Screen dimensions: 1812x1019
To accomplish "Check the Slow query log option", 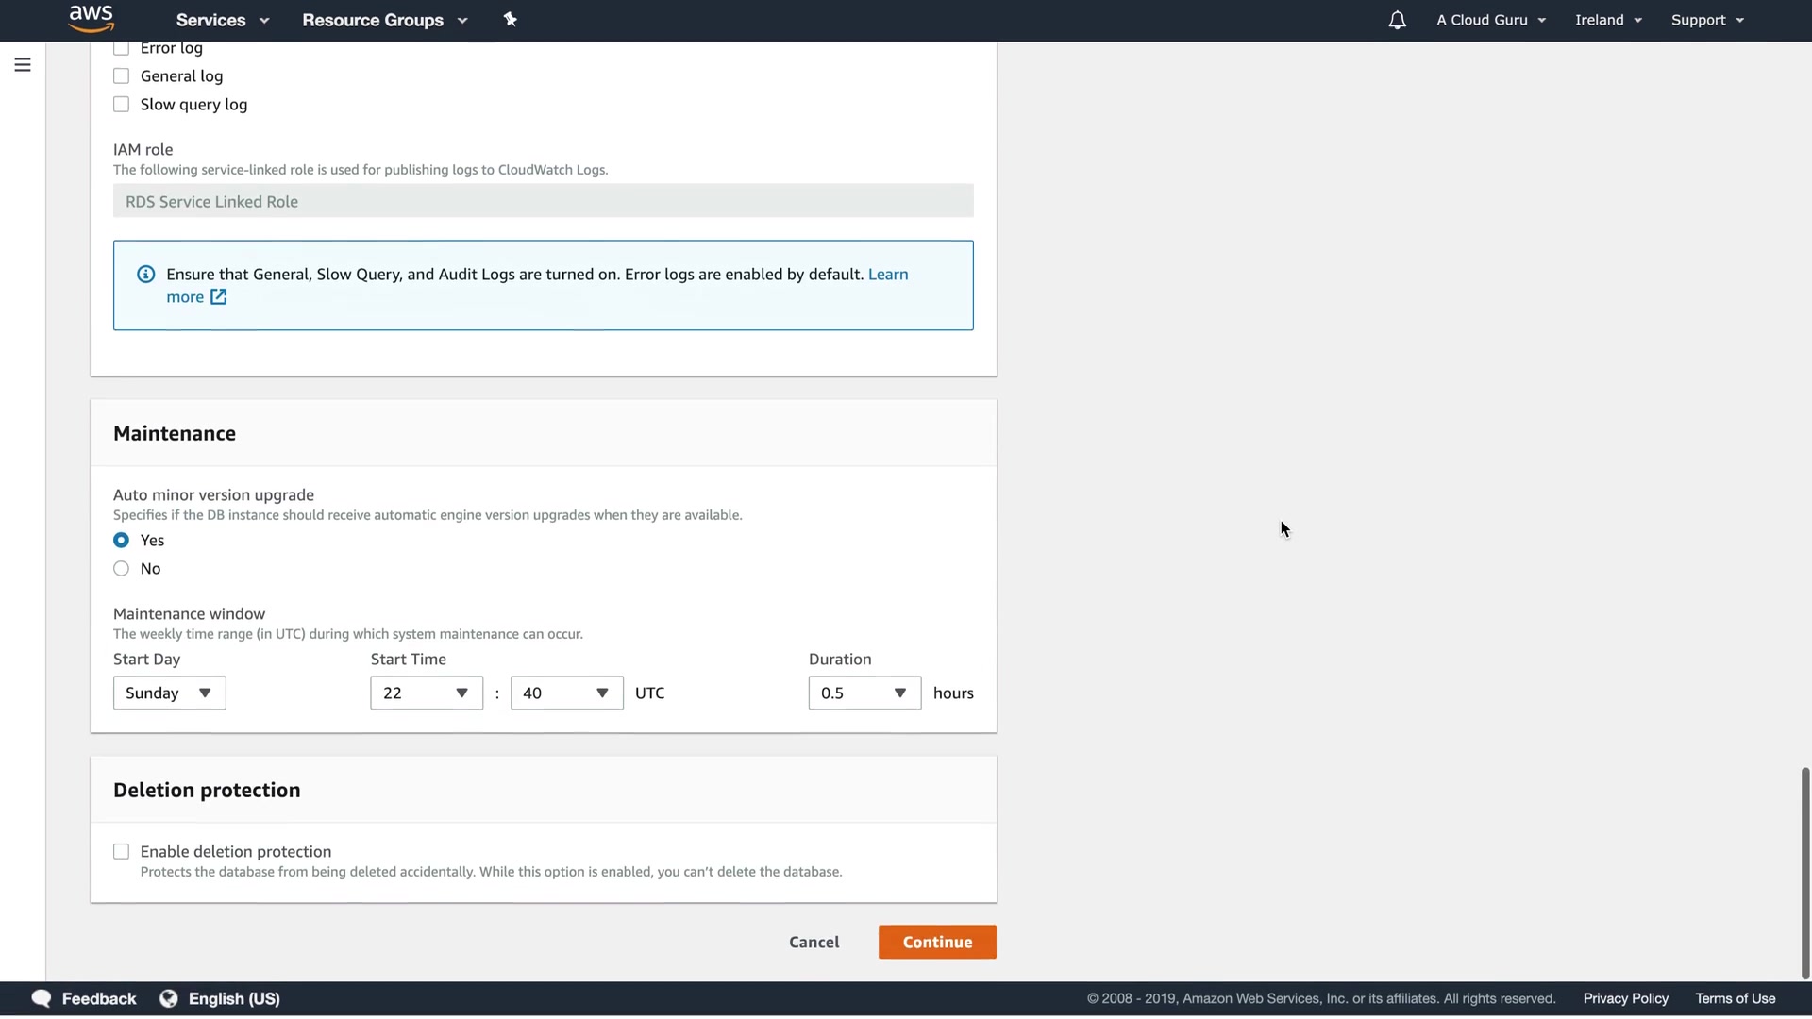I will pos(122,105).
